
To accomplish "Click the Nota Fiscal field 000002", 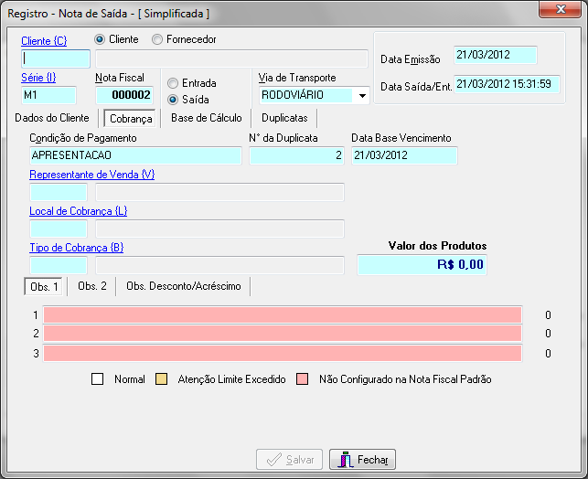I will pos(124,95).
